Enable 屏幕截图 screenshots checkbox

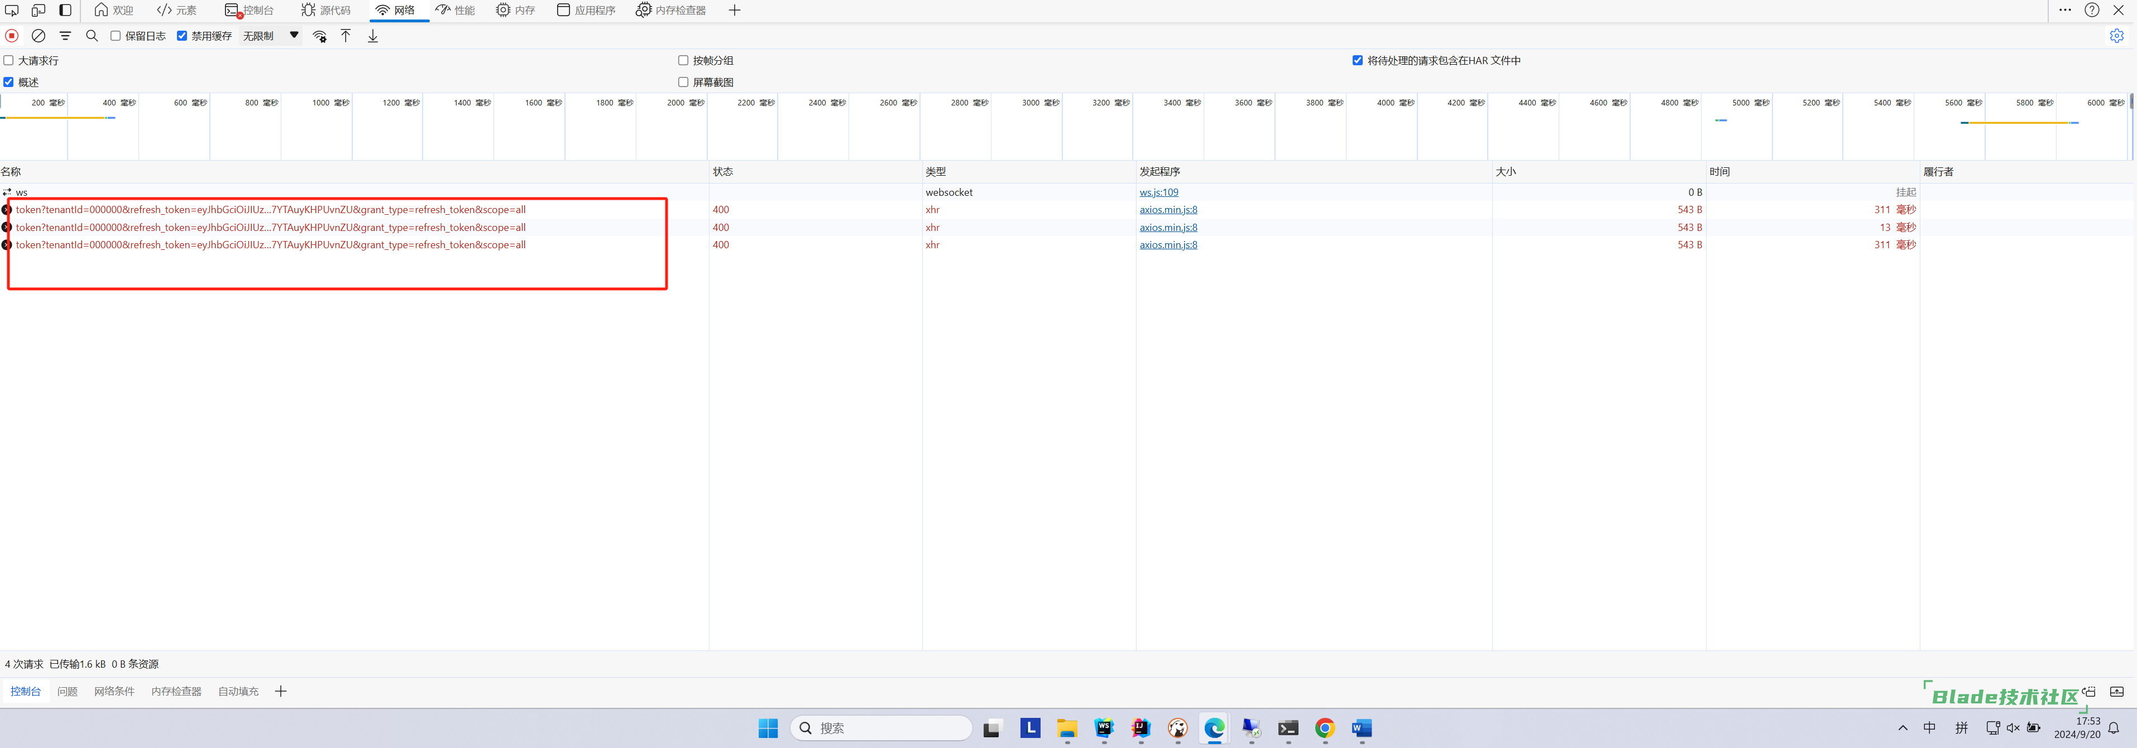683,82
